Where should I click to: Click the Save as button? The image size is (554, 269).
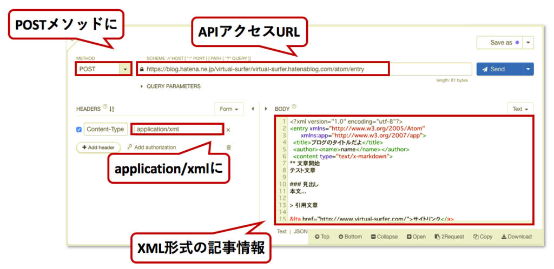point(499,42)
